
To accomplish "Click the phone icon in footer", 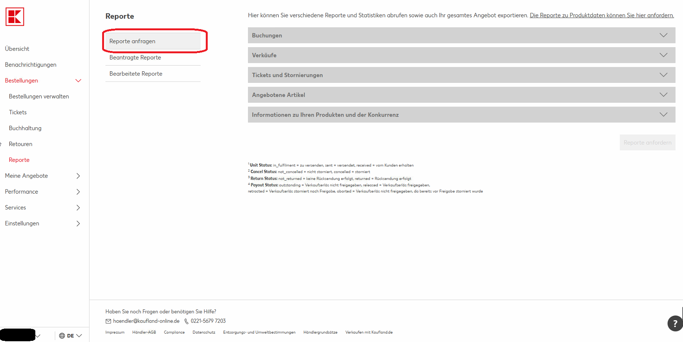I will 186,321.
